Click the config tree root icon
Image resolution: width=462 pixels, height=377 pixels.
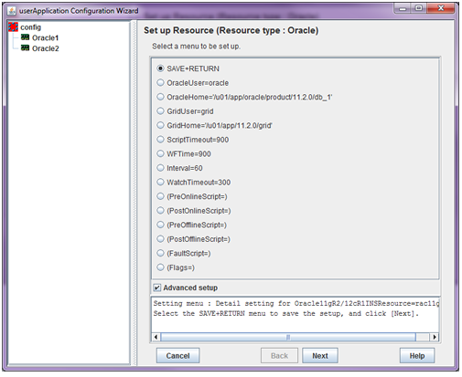[x=13, y=27]
